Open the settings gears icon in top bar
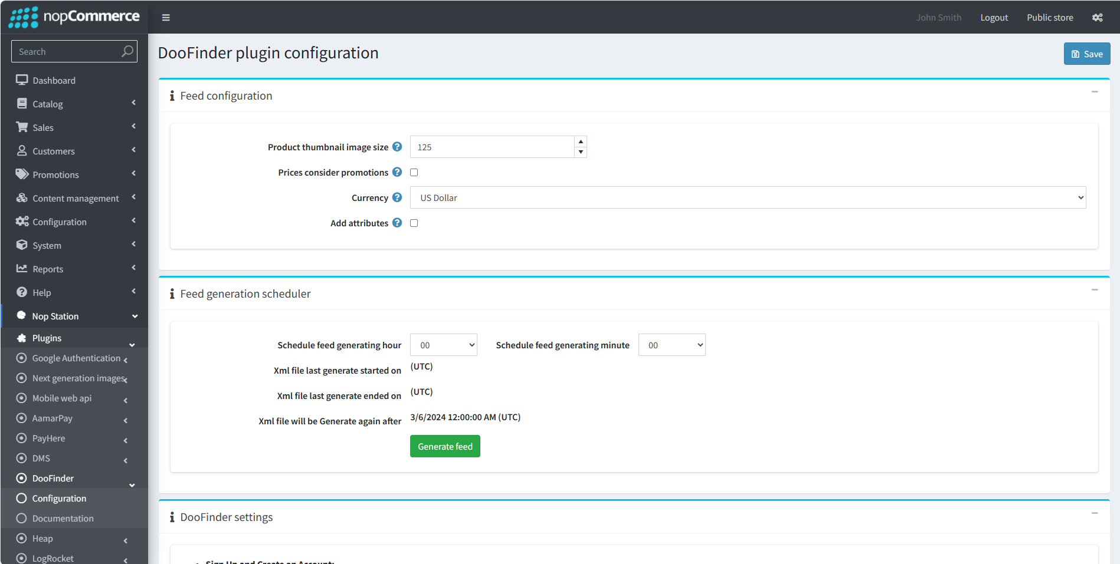The width and height of the screenshot is (1120, 564). pos(1097,18)
